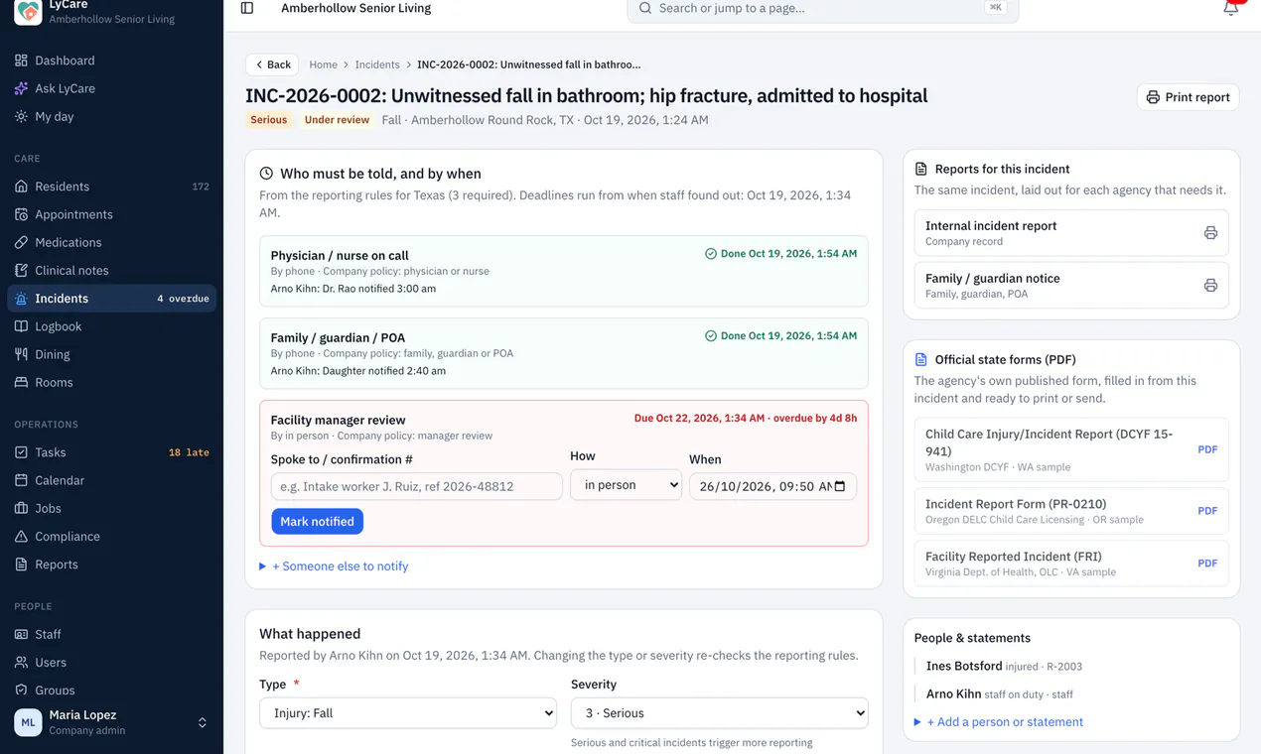Open Jobs in the sidebar
This screenshot has width=1261, height=754.
[x=111, y=508]
